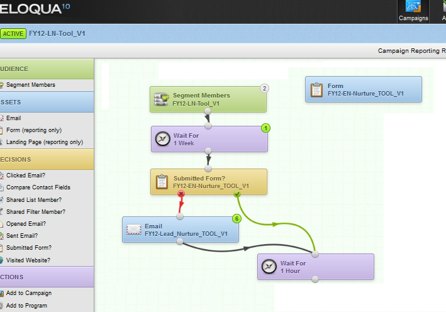This screenshot has height=312, width=446.
Task: Click the red X no-path connector
Action: [x=181, y=194]
